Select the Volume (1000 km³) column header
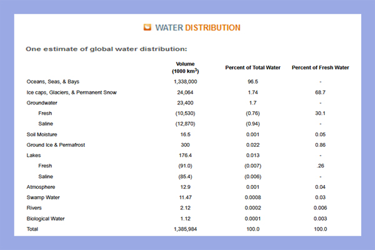The image size is (375, 250). point(186,67)
